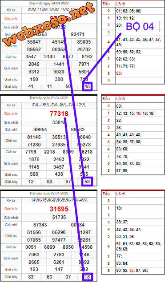Select first prize number 51735
165x283 pixels.
[x=59, y=217]
